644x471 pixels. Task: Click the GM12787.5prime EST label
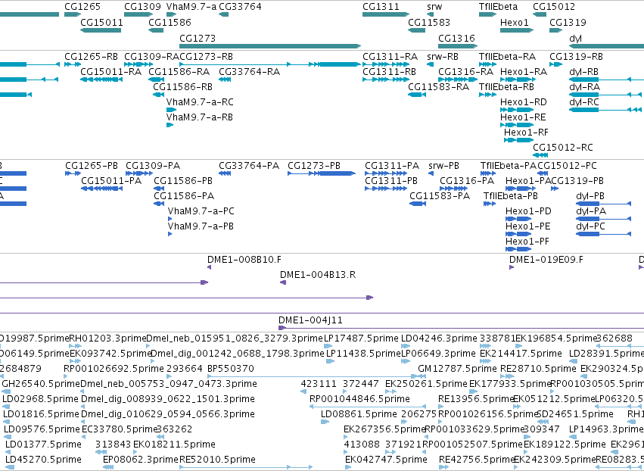coord(458,369)
